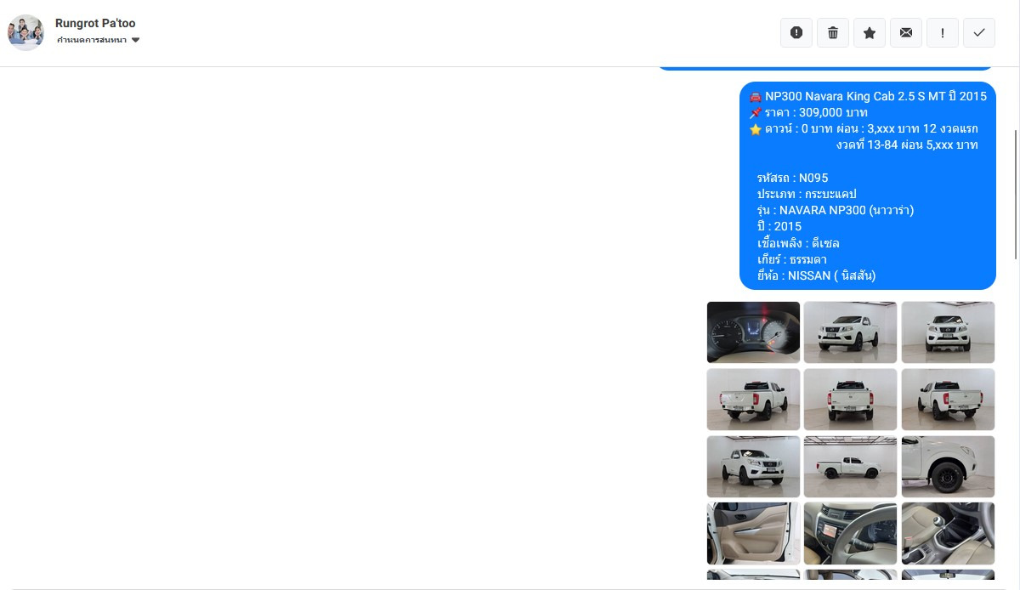Open the front wheel close-up photo

coord(948,467)
